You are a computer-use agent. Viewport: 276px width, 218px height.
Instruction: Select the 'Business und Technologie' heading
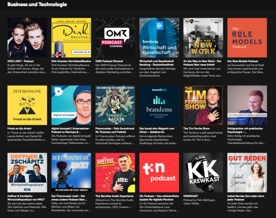(x=37, y=4)
